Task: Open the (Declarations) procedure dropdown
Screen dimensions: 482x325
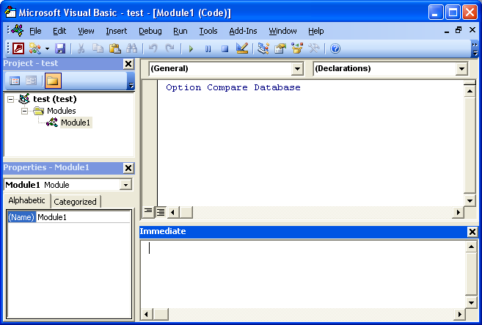Action: pos(461,68)
